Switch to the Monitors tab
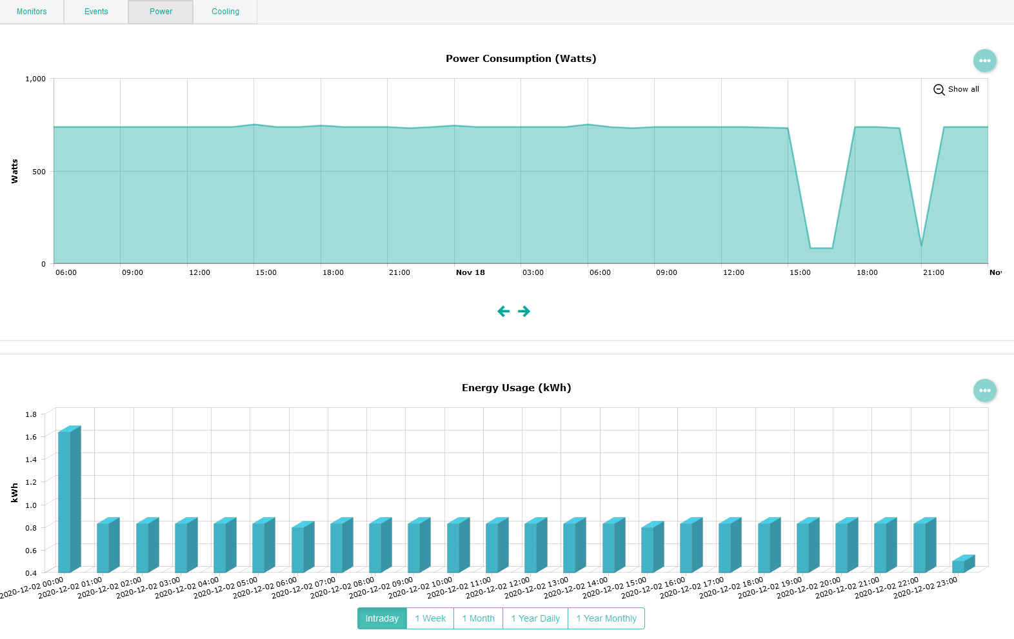Screen dimensions: 1014x639 tap(32, 12)
